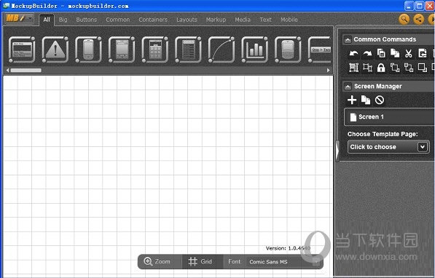The image size is (435, 278).
Task: Click the Bring to front icon
Action: [423, 68]
